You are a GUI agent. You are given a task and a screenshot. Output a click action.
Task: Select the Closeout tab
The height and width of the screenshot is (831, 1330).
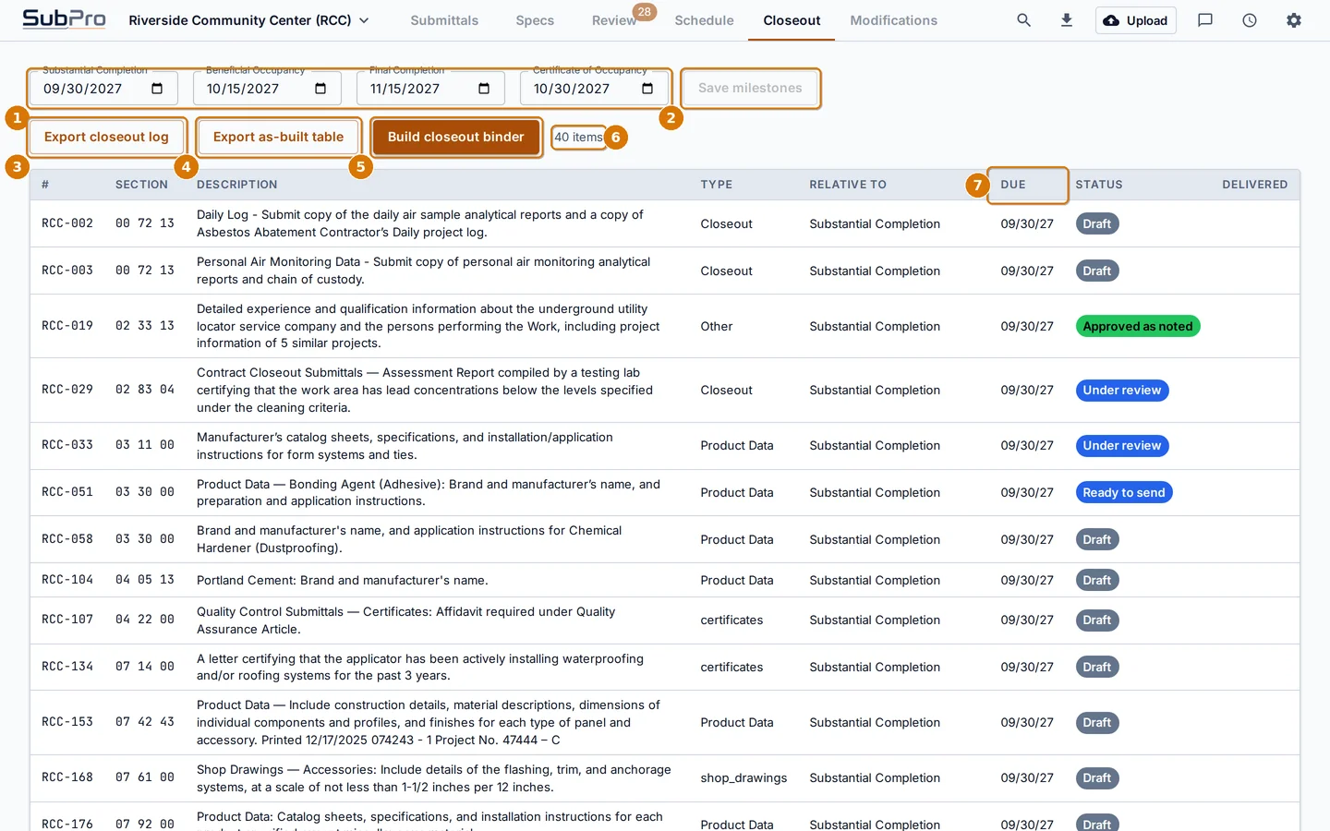[x=792, y=20]
